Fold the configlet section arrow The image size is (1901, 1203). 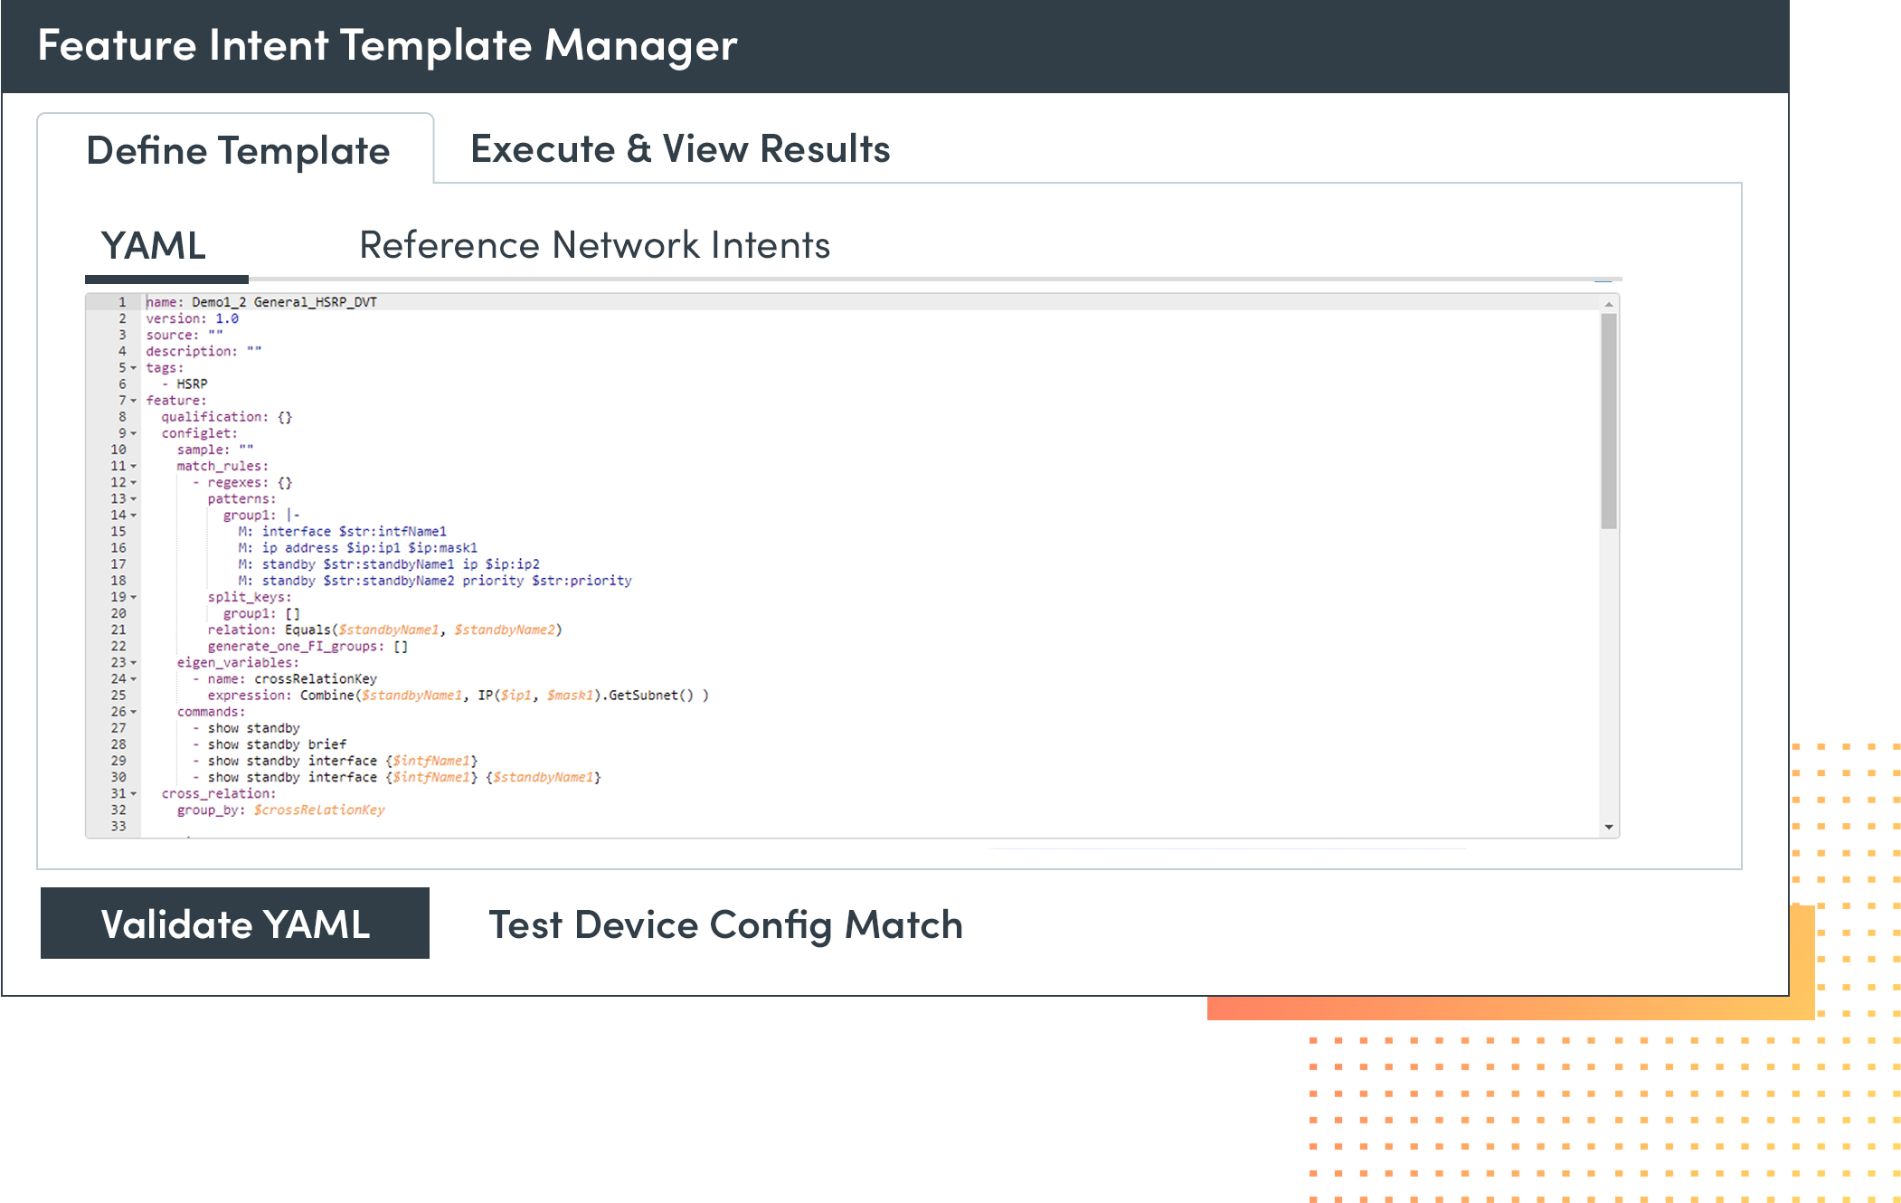point(134,433)
